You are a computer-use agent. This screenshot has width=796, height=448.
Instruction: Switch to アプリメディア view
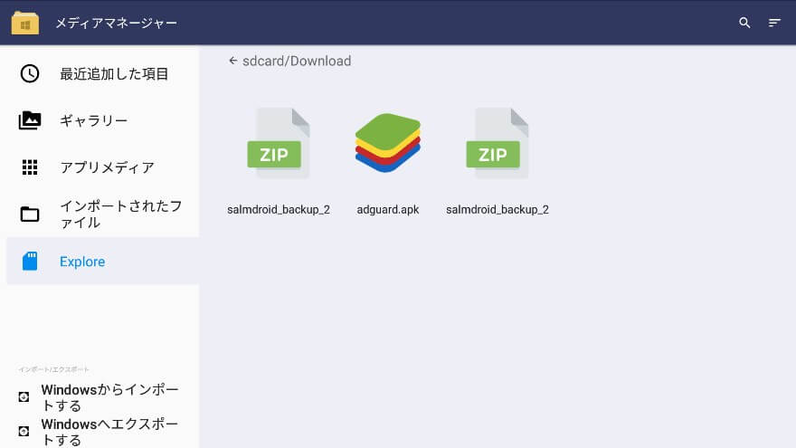(107, 167)
